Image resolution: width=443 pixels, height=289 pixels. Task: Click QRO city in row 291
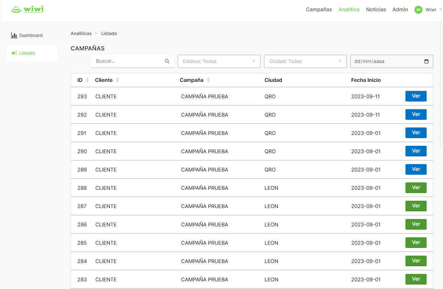[270, 133]
